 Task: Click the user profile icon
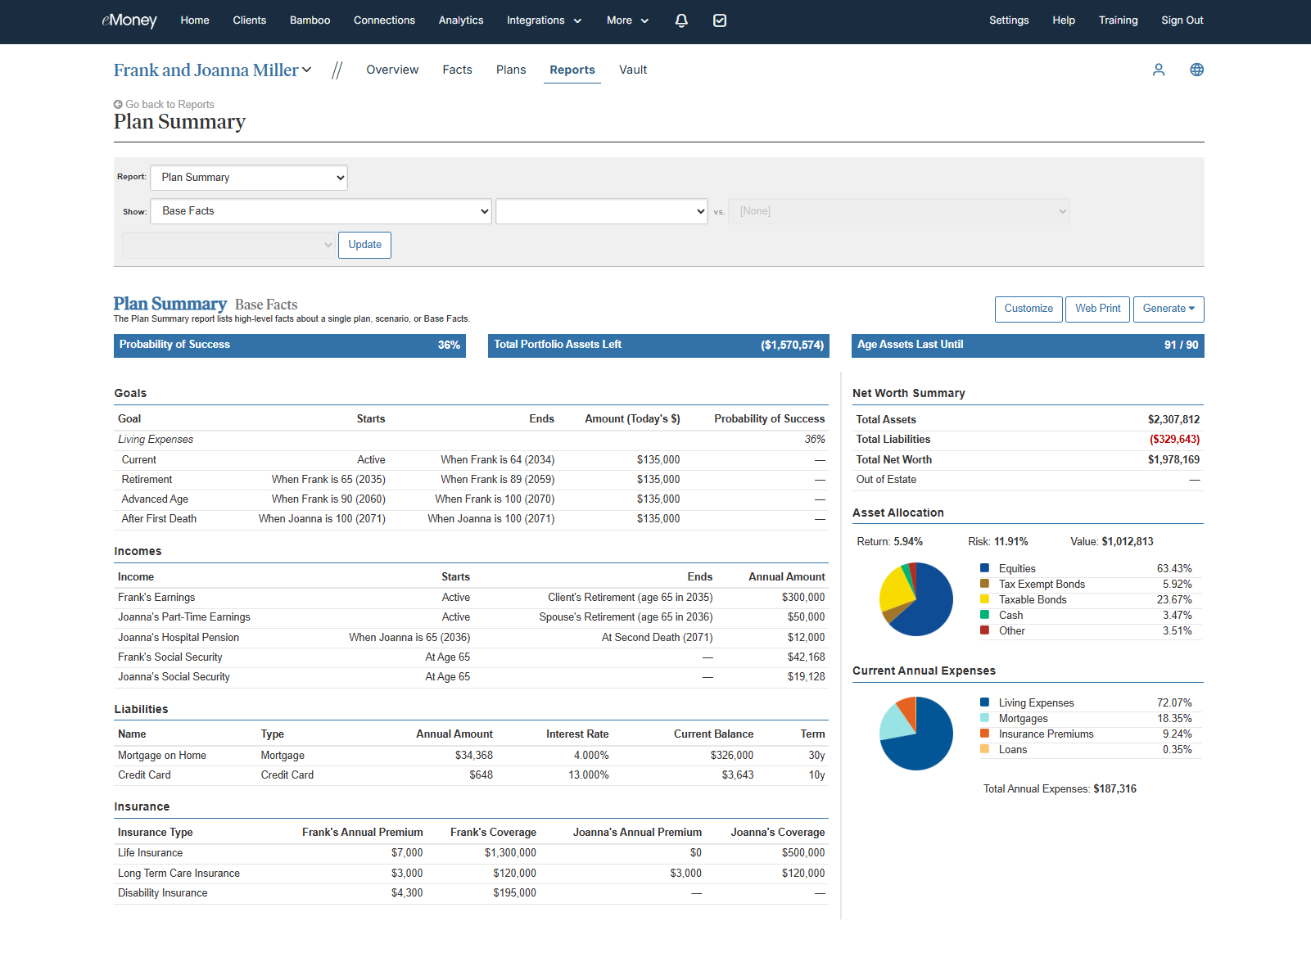tap(1159, 70)
